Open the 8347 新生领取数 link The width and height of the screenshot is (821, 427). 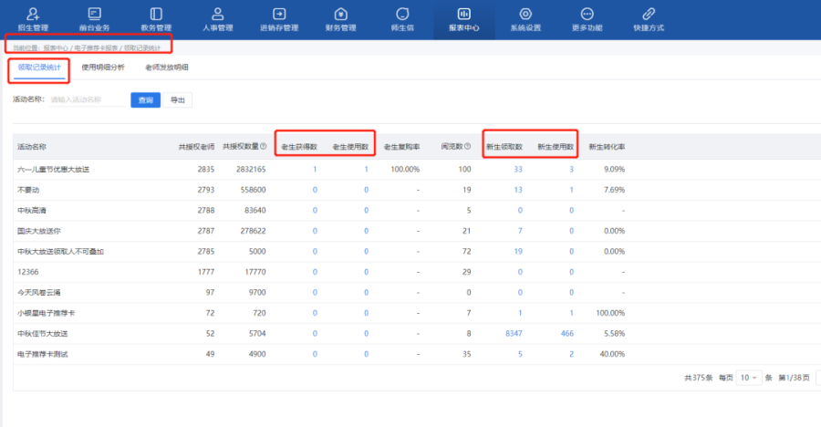point(514,335)
